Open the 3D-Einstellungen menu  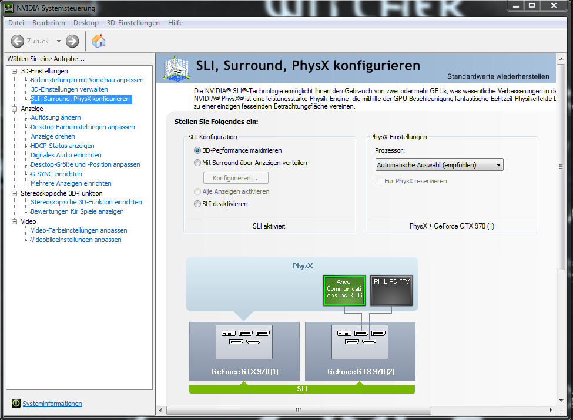(x=133, y=23)
